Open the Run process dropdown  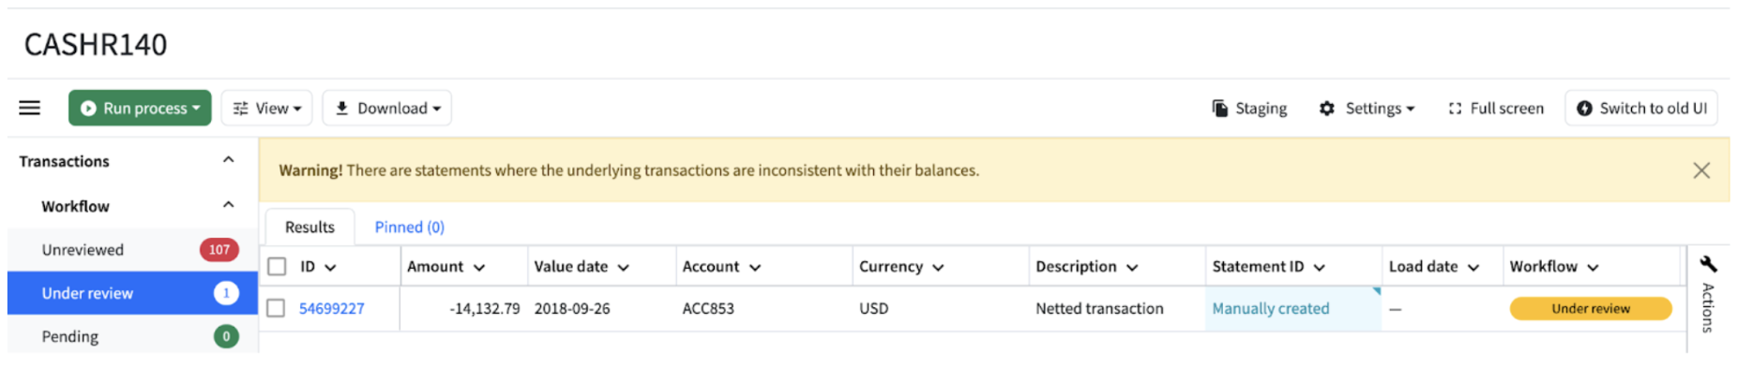tap(140, 108)
